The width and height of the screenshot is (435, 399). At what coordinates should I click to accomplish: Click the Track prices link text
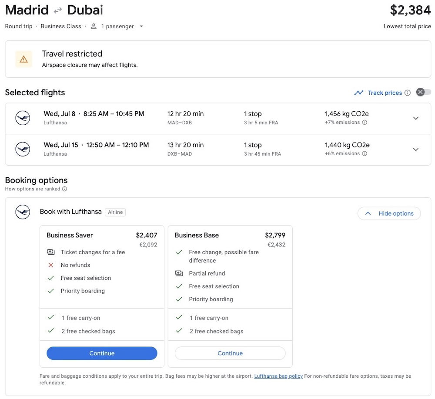385,93
